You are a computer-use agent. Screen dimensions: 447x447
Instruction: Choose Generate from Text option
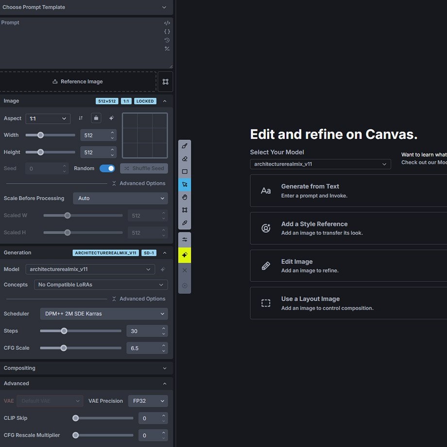coord(348,190)
